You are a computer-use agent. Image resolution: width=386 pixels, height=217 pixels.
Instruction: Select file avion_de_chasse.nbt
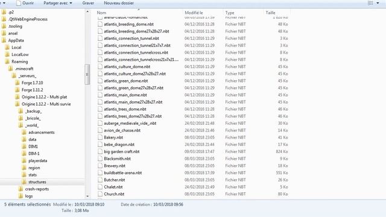(122, 130)
